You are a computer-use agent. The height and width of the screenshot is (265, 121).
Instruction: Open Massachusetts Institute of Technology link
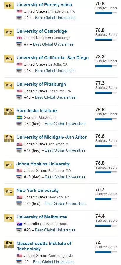44,246
